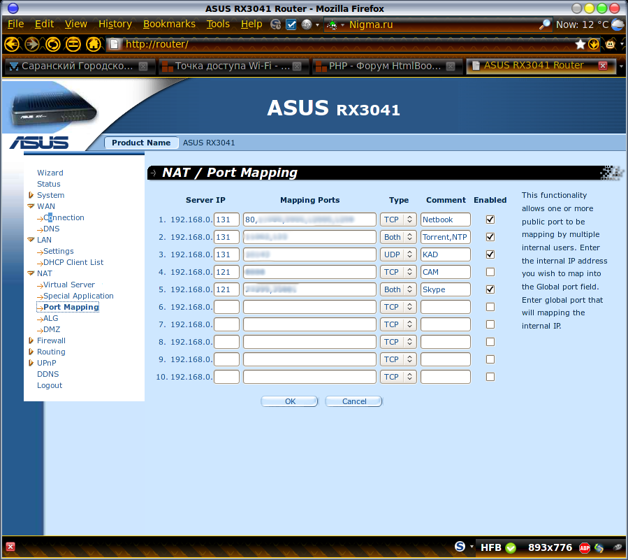Click the page icon in the address bar
This screenshot has height=560, width=628.
pyautogui.click(x=114, y=44)
